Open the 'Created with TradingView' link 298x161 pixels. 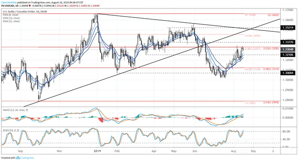18,158
